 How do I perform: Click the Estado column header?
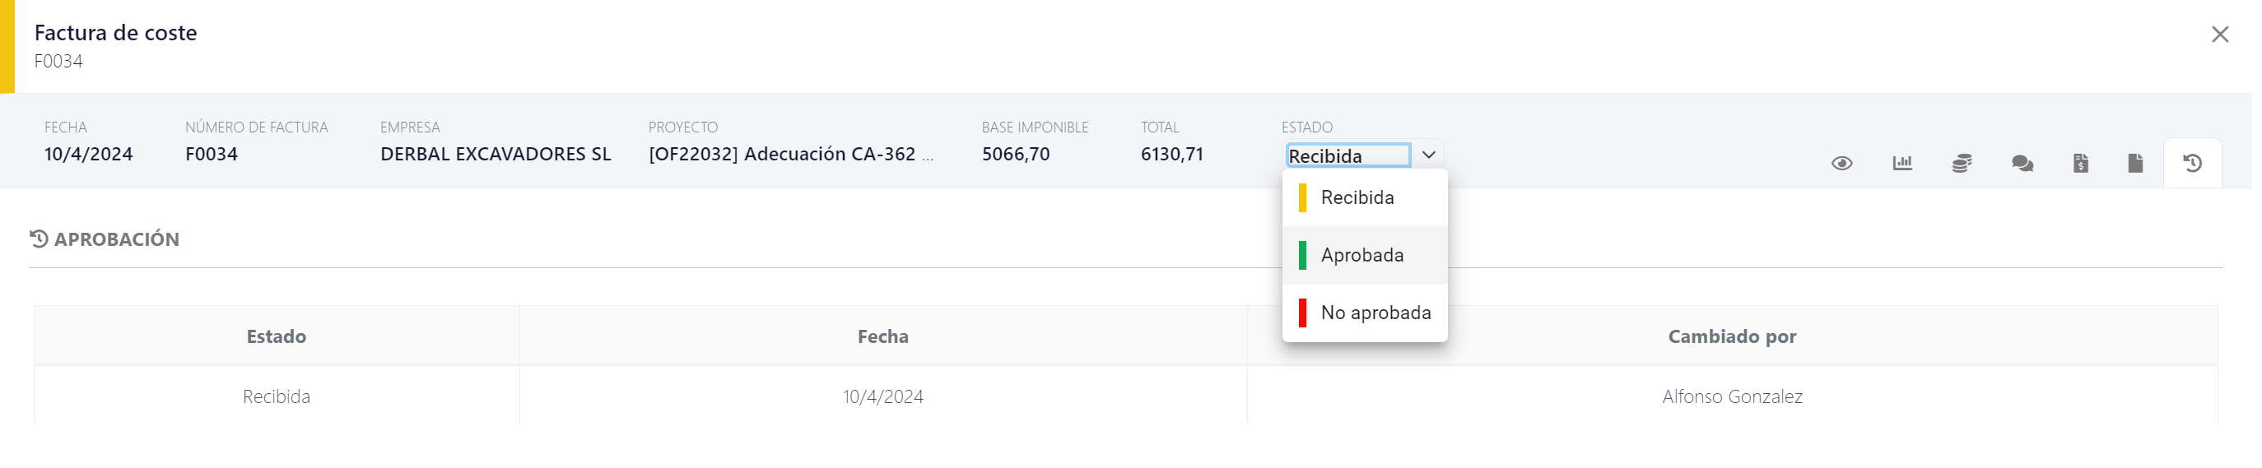pos(276,337)
